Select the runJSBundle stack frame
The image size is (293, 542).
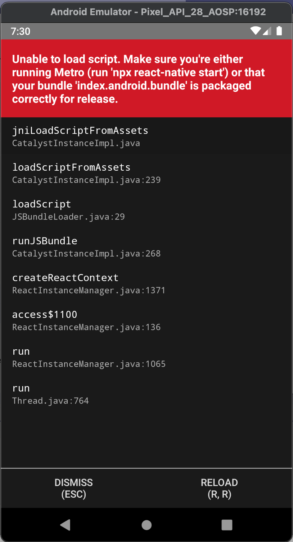point(146,247)
